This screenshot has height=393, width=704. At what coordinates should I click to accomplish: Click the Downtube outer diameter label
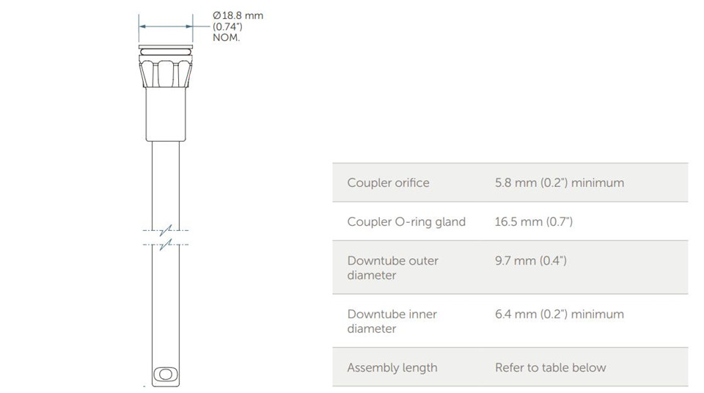(393, 268)
